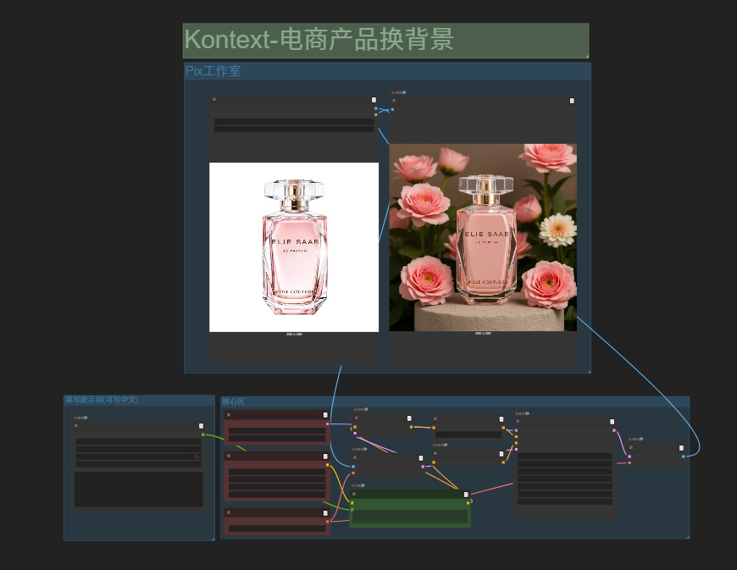Screen dimensions: 737x570
Task: Click the document icon on the largest gray node in 核心区
Action: (612, 422)
